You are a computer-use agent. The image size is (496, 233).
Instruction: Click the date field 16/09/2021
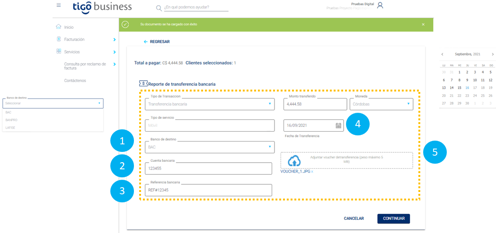tap(313, 125)
